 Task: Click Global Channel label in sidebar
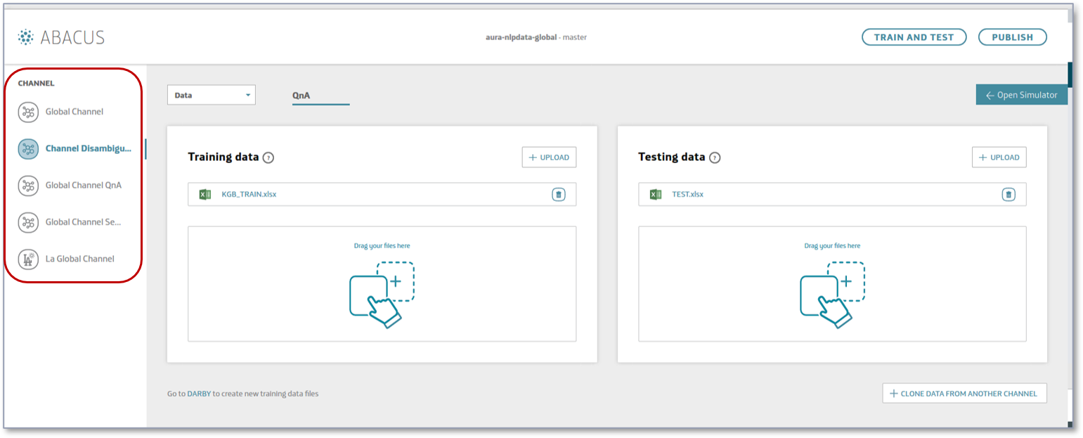pos(74,112)
